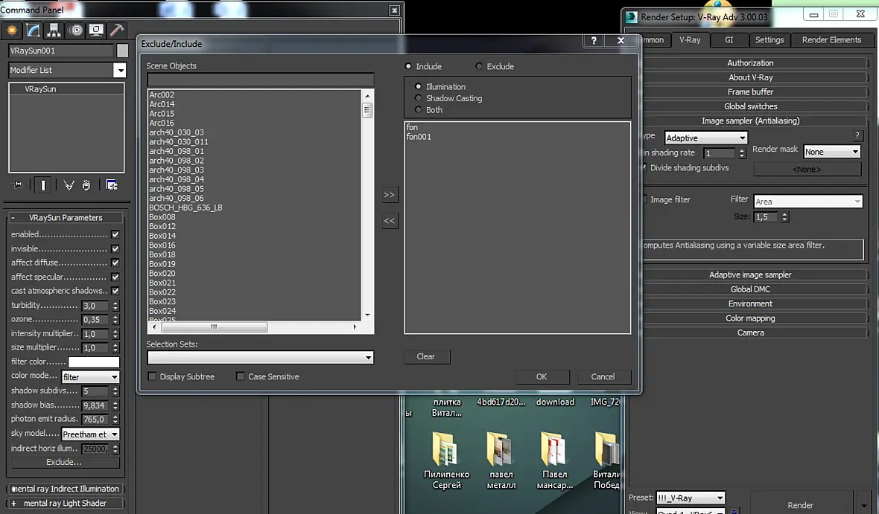This screenshot has width=879, height=514.
Task: Switch to the GI tab
Action: 729,39
